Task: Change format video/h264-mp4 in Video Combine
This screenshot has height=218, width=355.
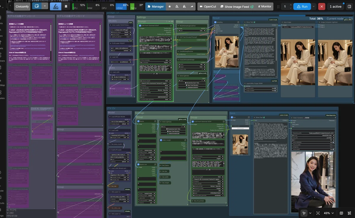Action: [x=313, y=135]
